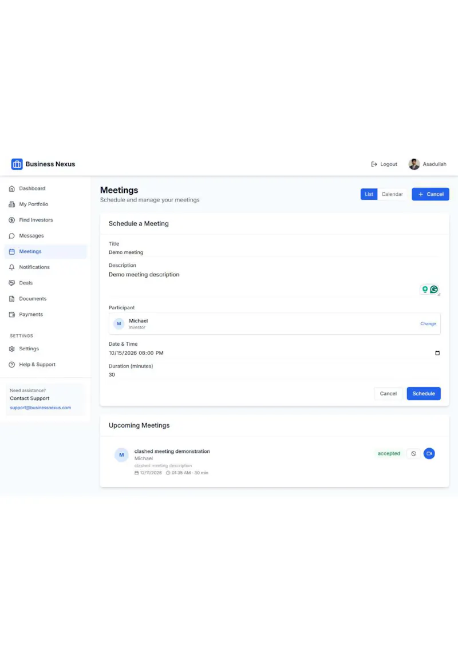Edit the Duration minutes field

pos(274,375)
